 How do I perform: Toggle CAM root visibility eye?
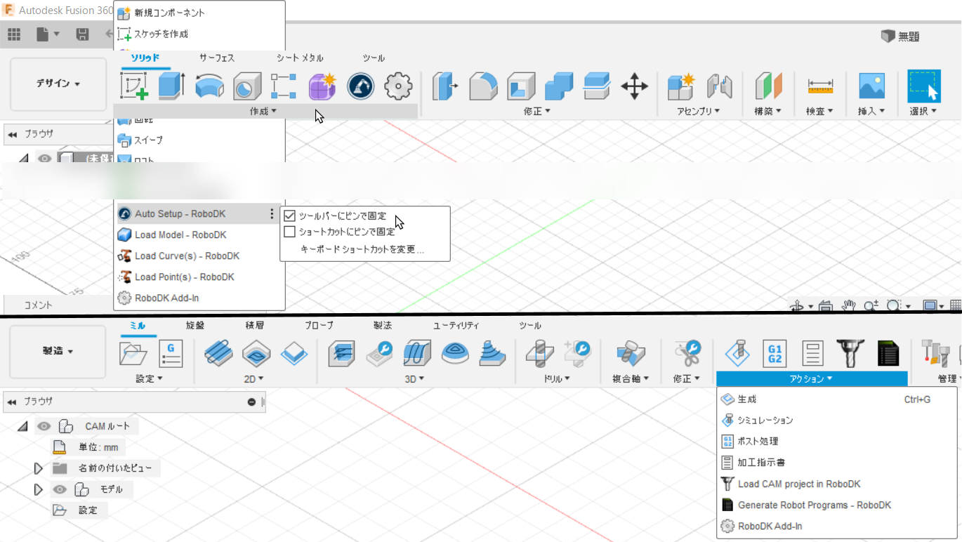click(x=44, y=426)
